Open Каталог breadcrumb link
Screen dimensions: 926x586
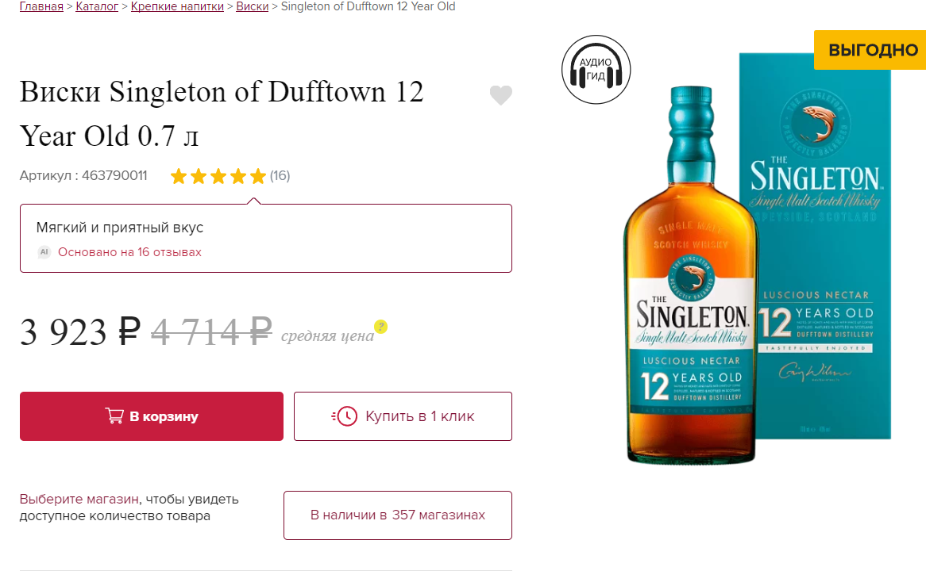pos(97,6)
